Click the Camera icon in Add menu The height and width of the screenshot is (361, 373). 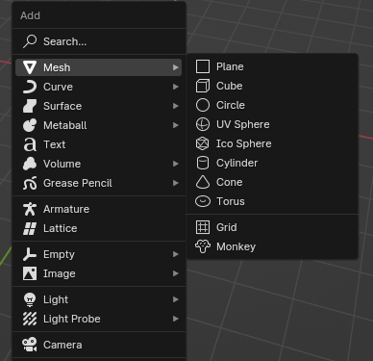(30, 345)
